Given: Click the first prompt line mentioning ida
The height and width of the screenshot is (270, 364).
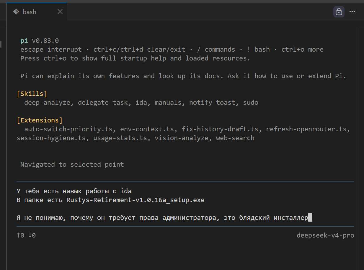Looking at the screenshot, I should click(x=74, y=191).
